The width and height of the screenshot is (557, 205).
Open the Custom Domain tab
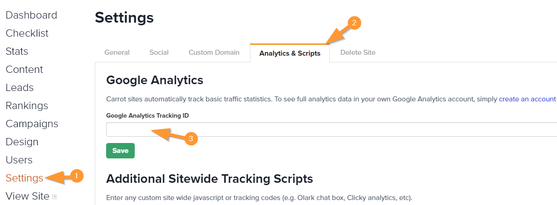tap(214, 52)
